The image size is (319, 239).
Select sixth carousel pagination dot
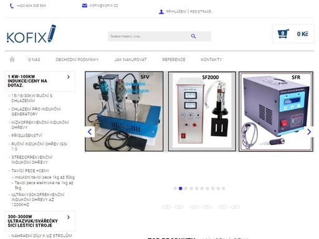tap(202, 189)
